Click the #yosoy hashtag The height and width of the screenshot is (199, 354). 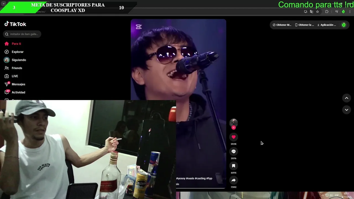181,178
